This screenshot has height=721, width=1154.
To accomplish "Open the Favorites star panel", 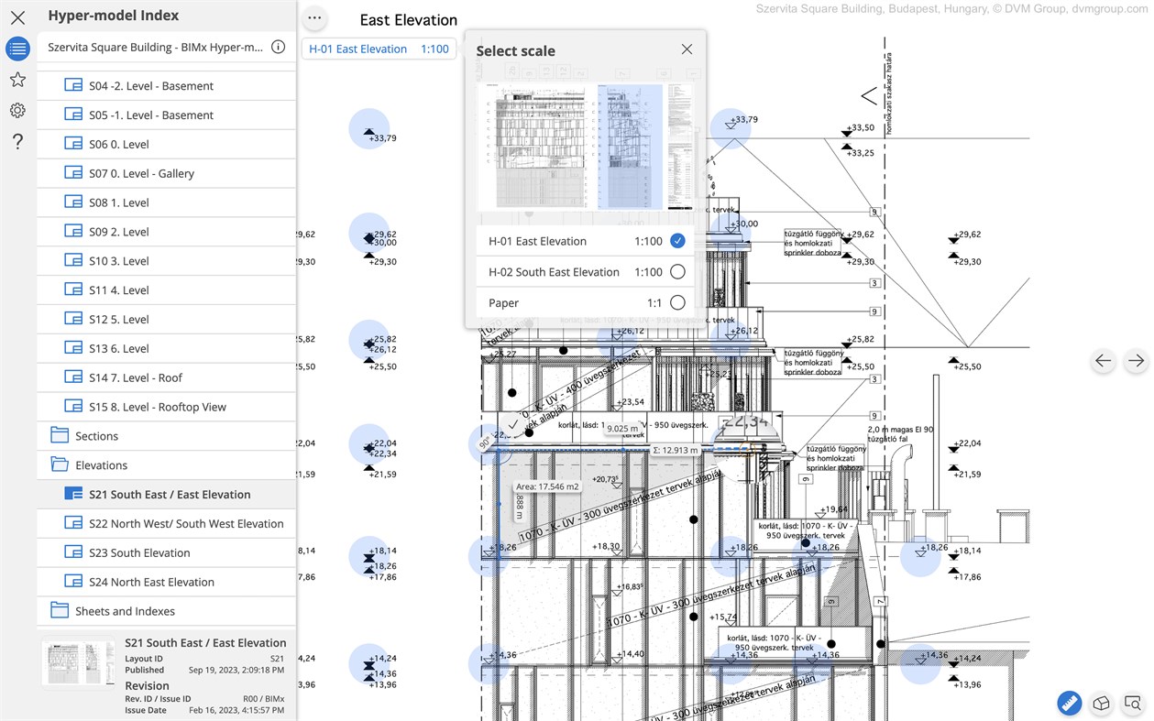I will [x=17, y=80].
